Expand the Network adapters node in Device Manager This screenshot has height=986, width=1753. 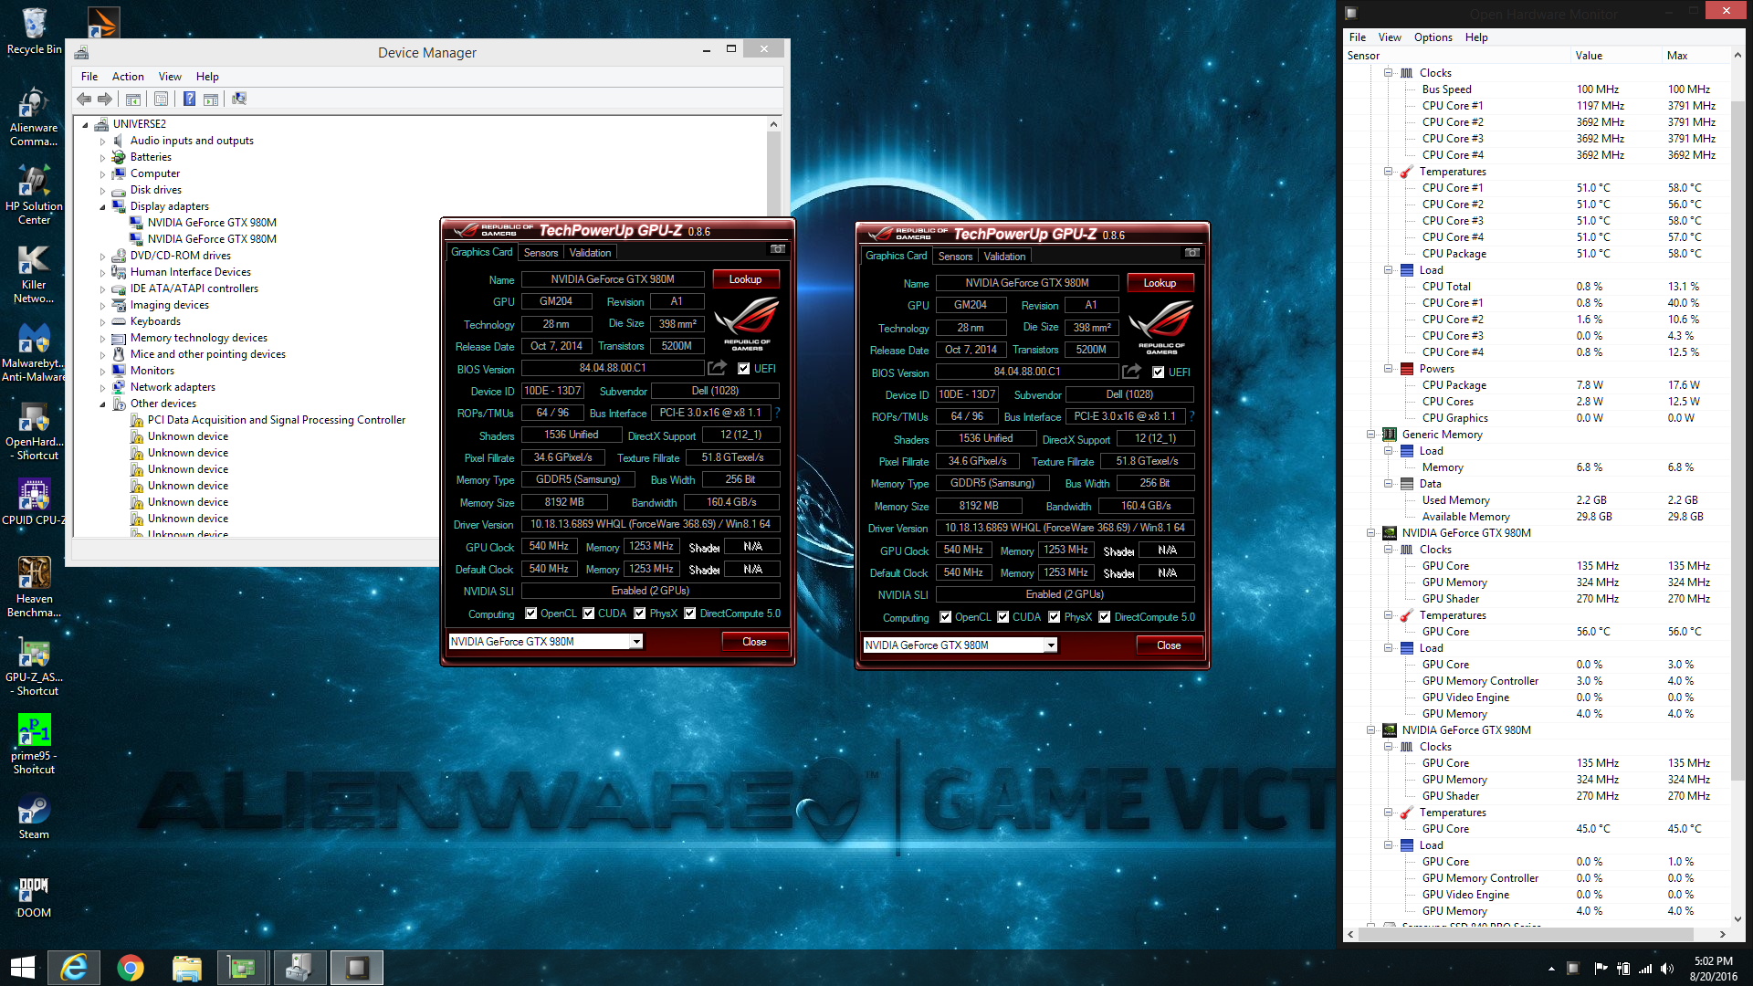click(102, 388)
